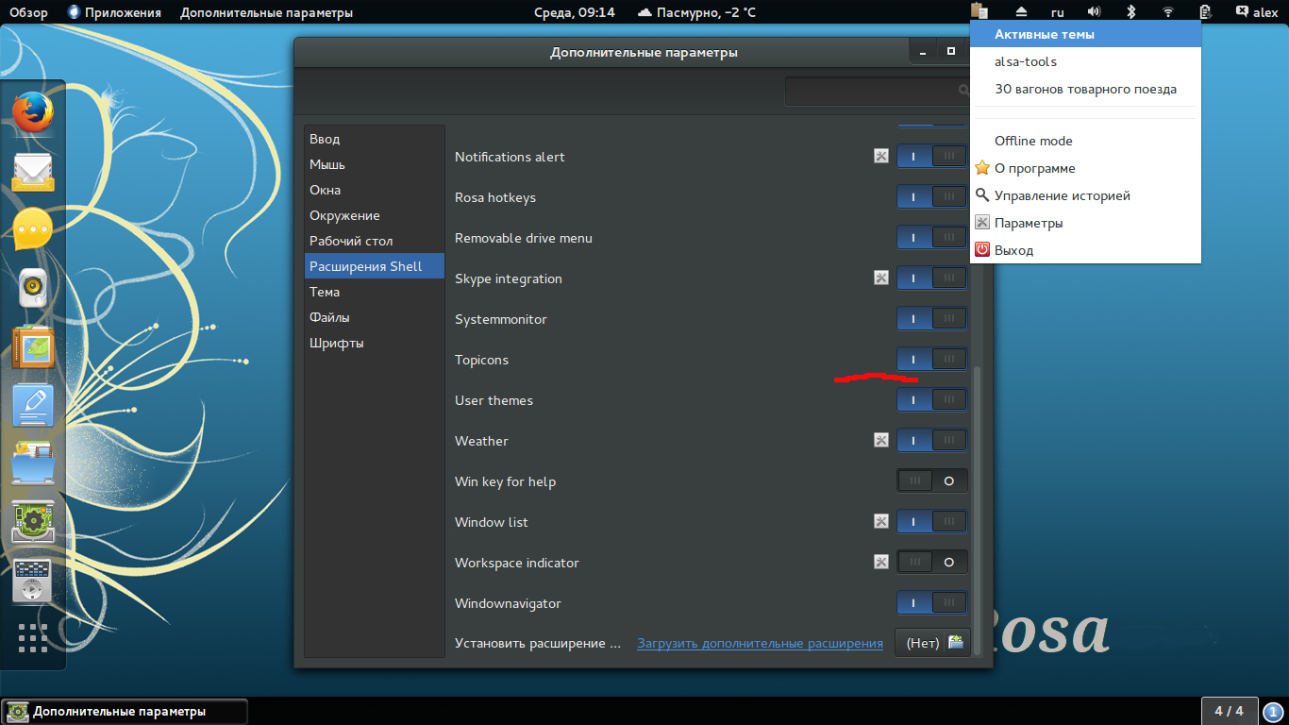Open the Шрифты section
The image size is (1289, 725).
pos(375,343)
